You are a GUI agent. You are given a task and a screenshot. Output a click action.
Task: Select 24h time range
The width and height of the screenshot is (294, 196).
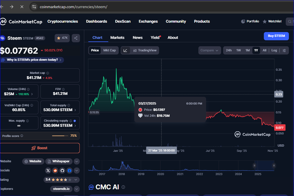coord(229,50)
